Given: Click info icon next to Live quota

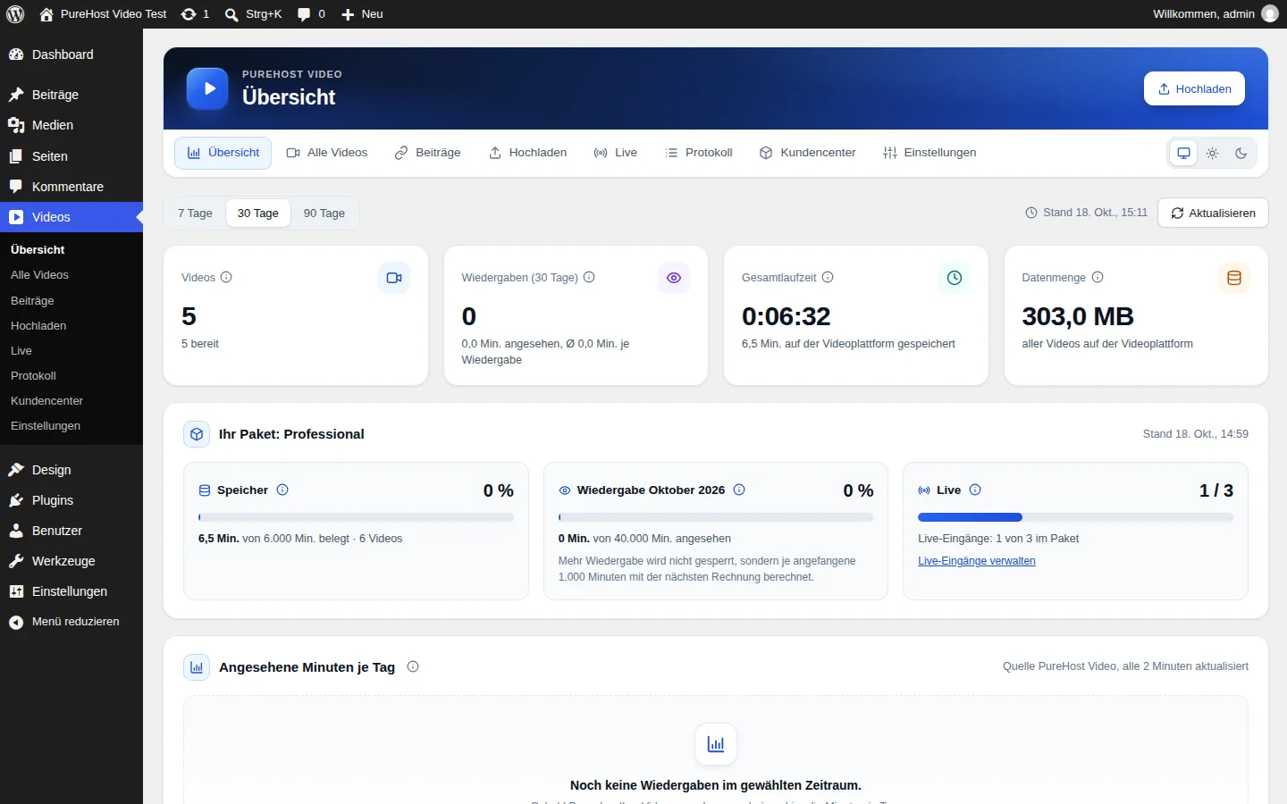Looking at the screenshot, I should (975, 490).
